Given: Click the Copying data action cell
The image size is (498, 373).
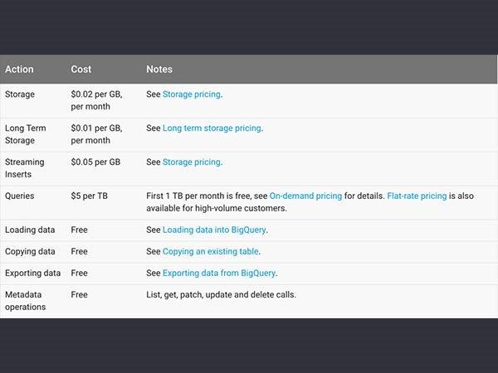Looking at the screenshot, I should pos(30,251).
